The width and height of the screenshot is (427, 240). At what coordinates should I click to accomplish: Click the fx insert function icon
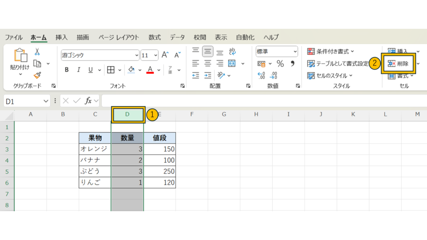point(88,101)
